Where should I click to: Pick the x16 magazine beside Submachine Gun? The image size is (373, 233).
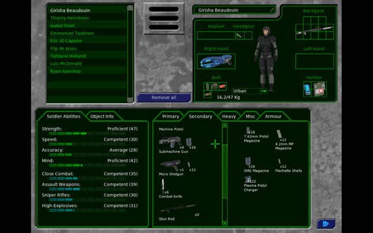[x=189, y=142]
